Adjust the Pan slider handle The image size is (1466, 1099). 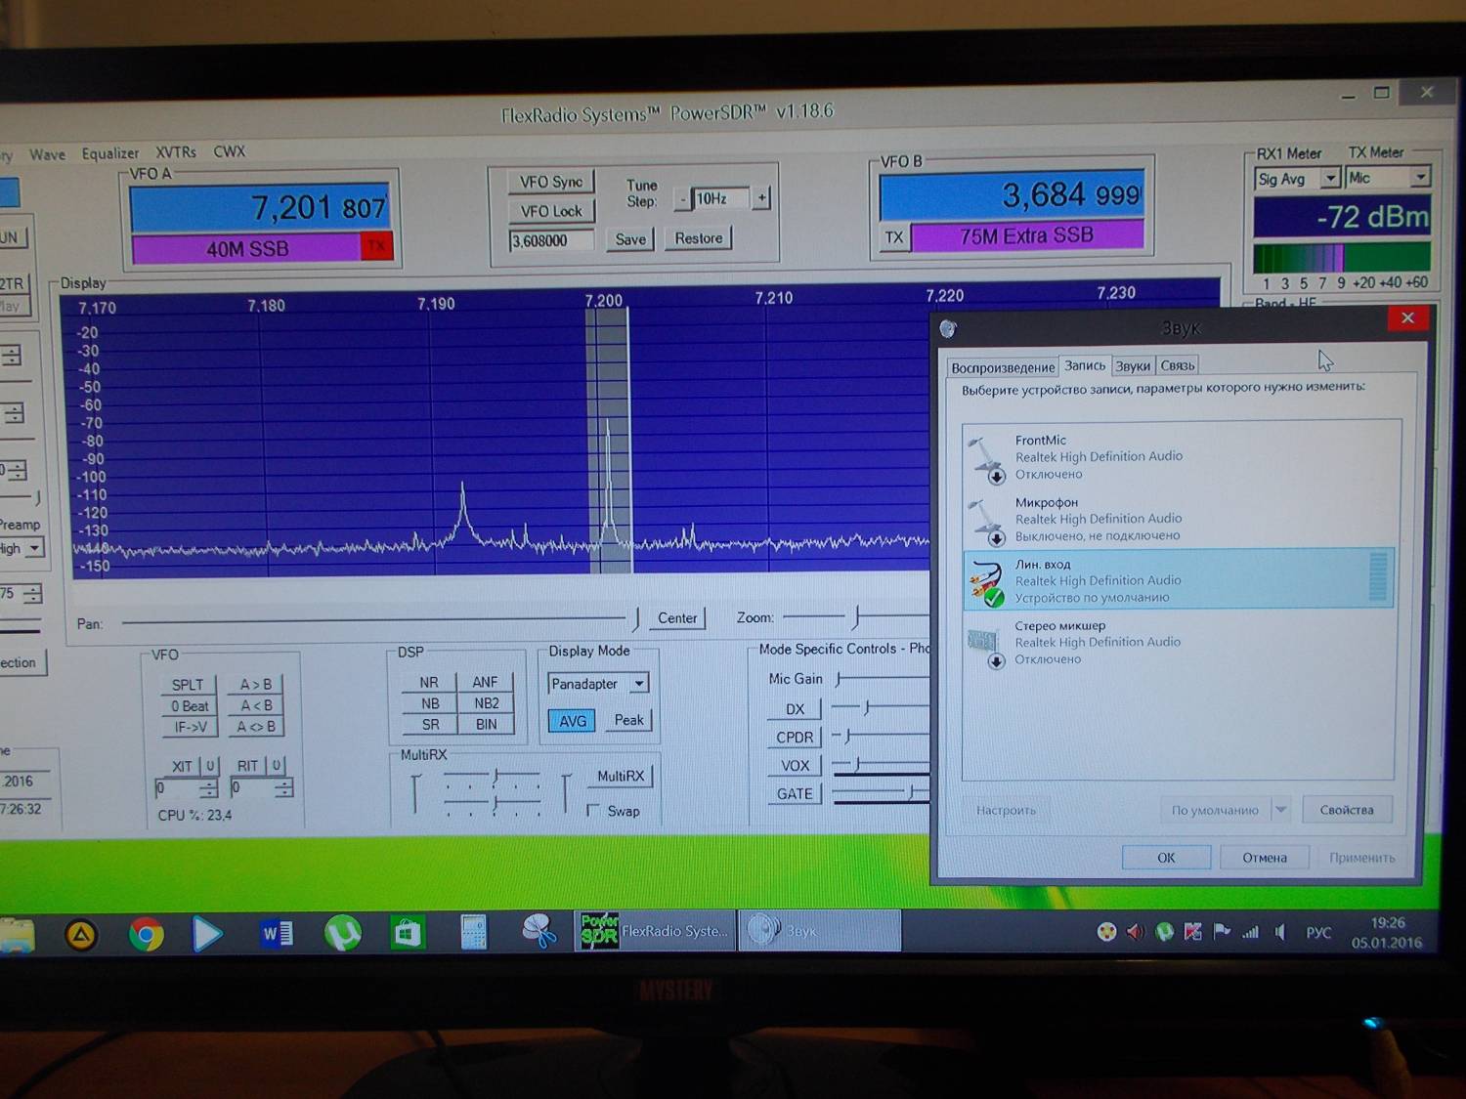pyautogui.click(x=636, y=618)
